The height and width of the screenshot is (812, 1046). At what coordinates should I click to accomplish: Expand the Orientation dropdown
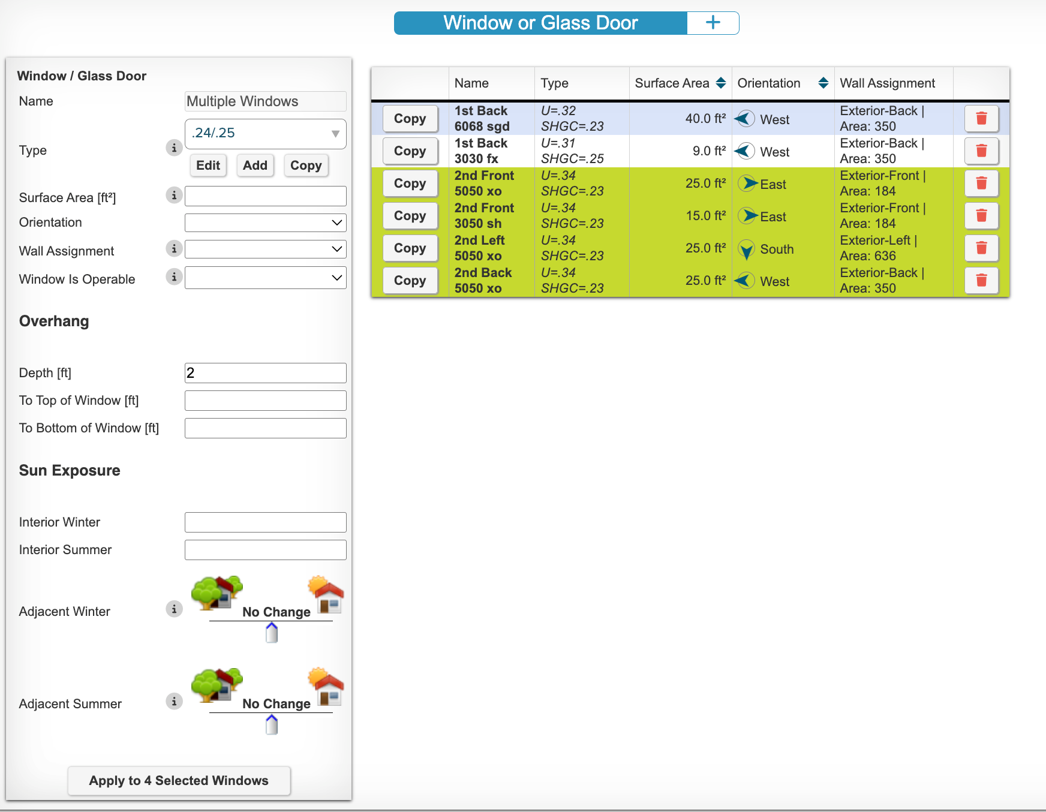click(266, 222)
